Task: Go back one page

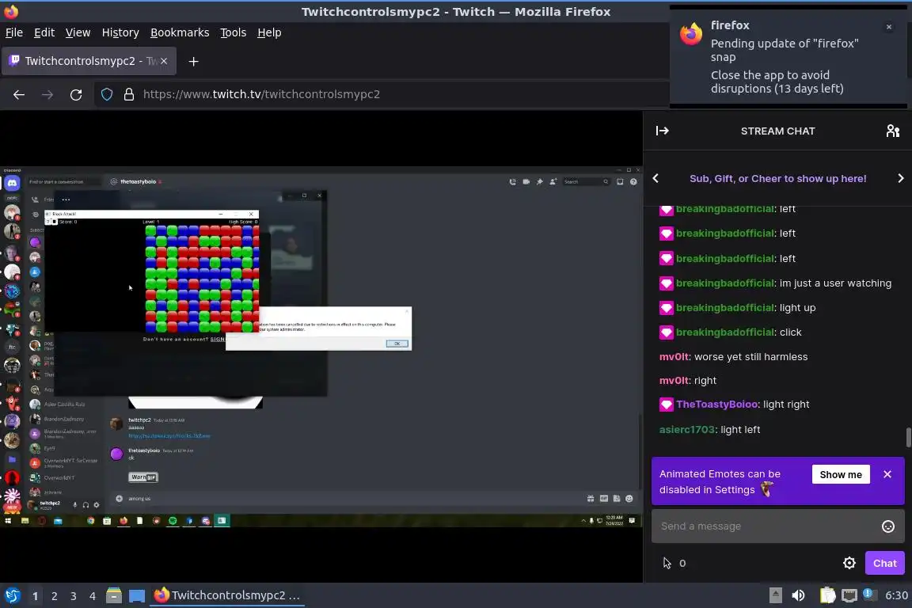Action: tap(19, 94)
